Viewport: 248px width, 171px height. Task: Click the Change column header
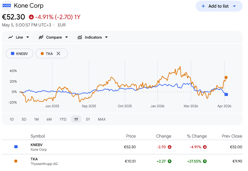[x=164, y=136]
